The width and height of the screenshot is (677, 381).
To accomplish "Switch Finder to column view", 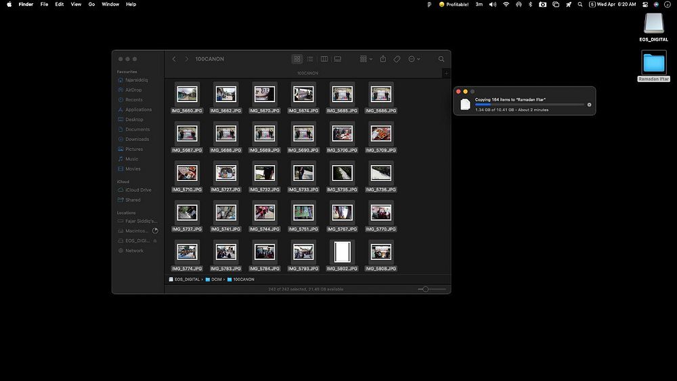I will pos(324,59).
